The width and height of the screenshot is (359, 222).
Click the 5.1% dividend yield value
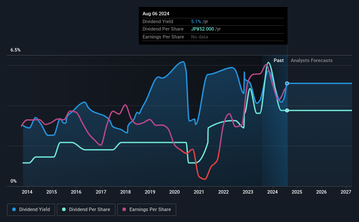pyautogui.click(x=196, y=21)
